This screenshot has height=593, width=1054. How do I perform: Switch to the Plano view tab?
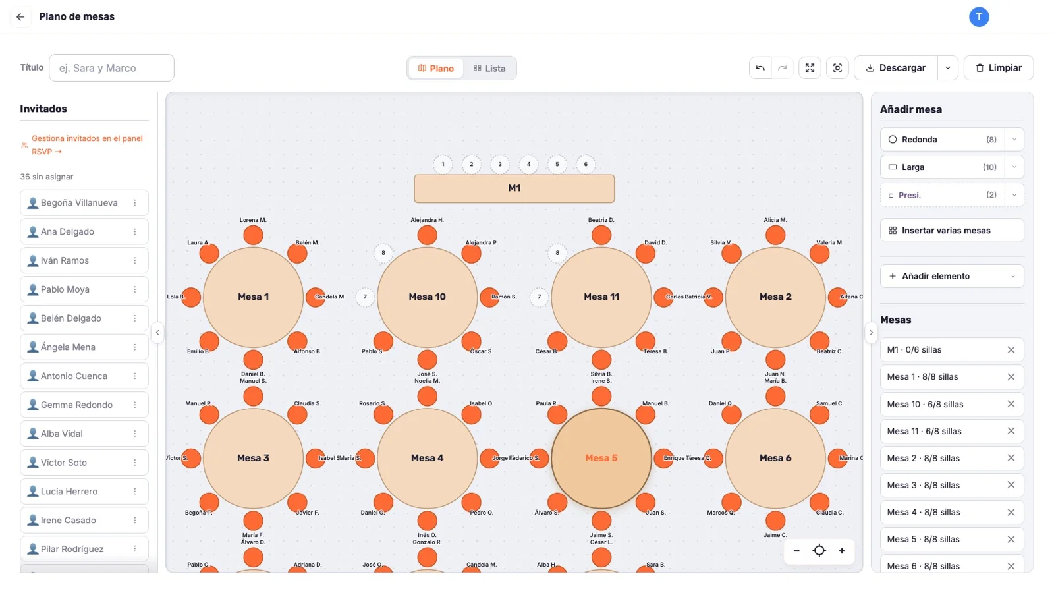tap(436, 69)
